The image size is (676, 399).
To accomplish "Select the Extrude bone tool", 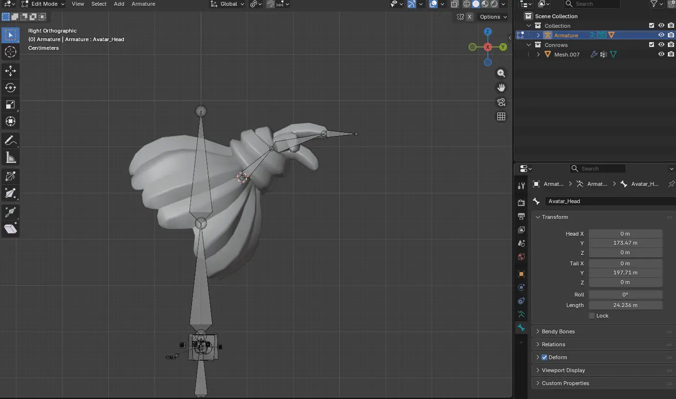I will coord(11,177).
